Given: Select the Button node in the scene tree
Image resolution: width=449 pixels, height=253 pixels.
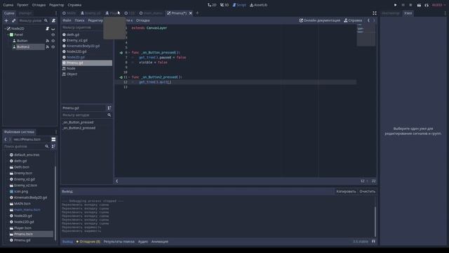Looking at the screenshot, I should pyautogui.click(x=22, y=41).
